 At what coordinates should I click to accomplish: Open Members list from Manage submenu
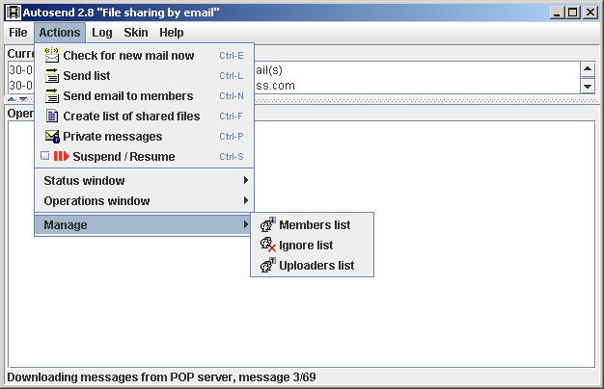pyautogui.click(x=312, y=225)
